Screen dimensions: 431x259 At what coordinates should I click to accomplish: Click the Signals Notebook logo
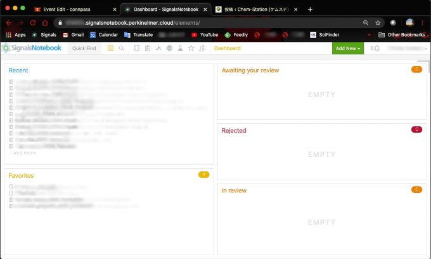(x=32, y=48)
